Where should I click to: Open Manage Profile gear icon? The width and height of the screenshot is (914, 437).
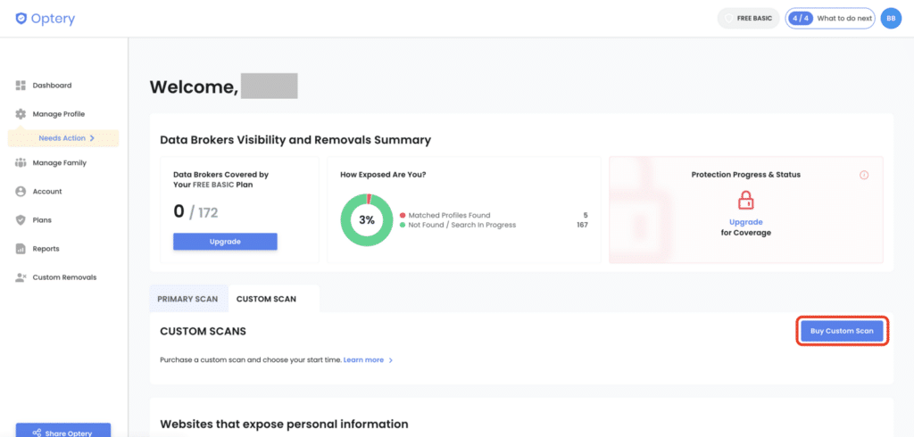point(21,114)
